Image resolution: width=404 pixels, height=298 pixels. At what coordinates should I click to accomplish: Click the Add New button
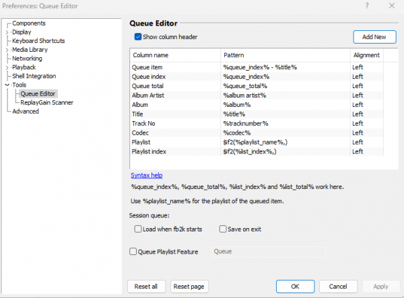(x=374, y=37)
